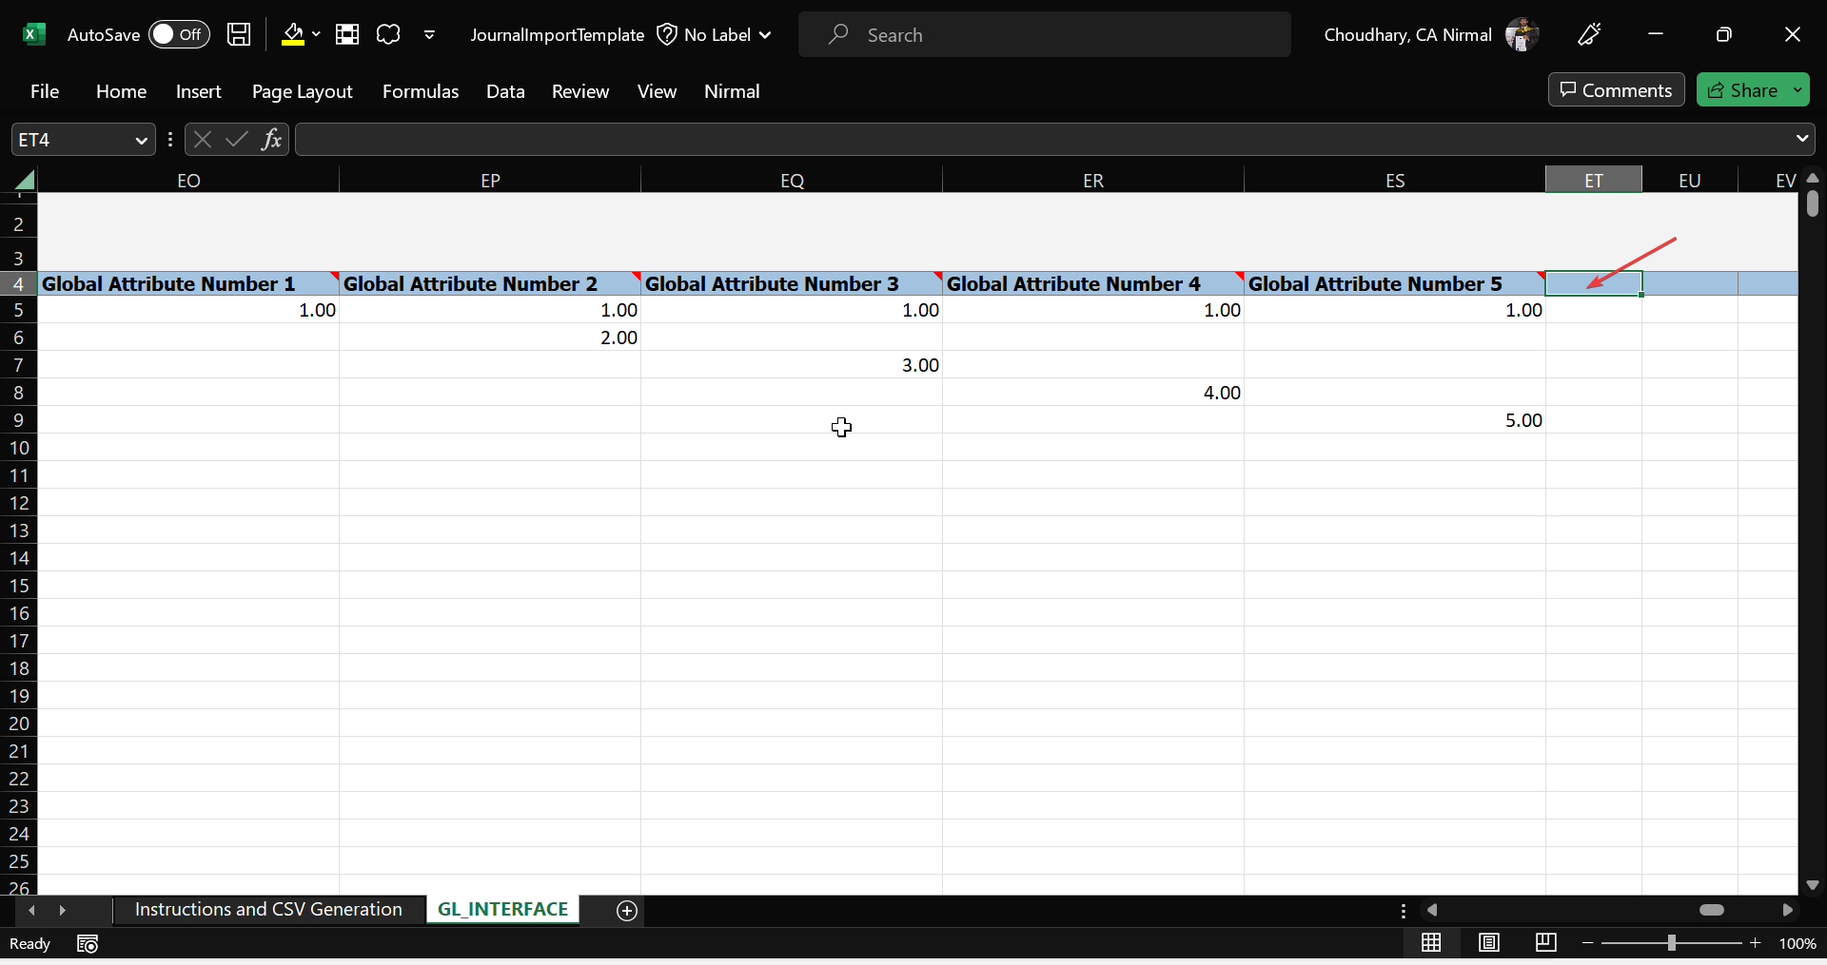The image size is (1827, 965).
Task: Open the Name Box dropdown
Action: pyautogui.click(x=141, y=140)
